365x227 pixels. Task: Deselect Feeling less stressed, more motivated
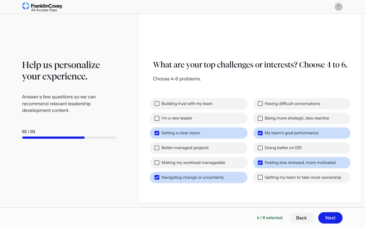pos(260,163)
